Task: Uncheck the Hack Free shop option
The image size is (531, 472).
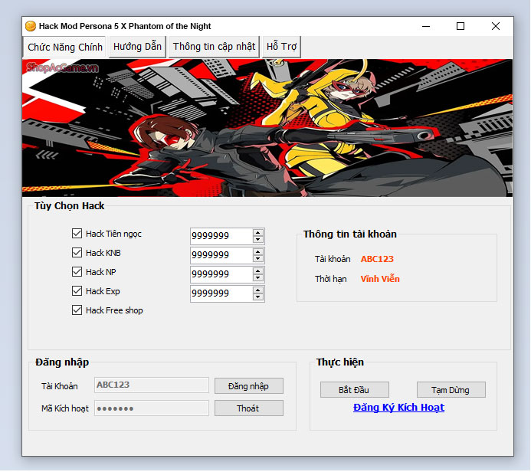Action: click(x=77, y=310)
